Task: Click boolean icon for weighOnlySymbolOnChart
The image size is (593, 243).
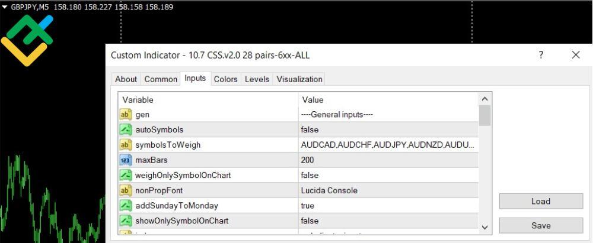Action: coord(126,175)
